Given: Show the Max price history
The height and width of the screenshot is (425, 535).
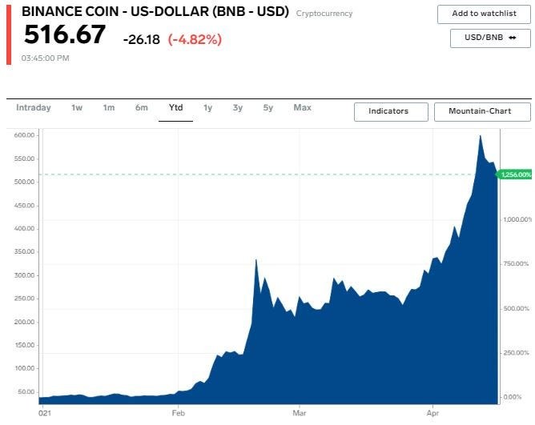Looking at the screenshot, I should point(302,108).
